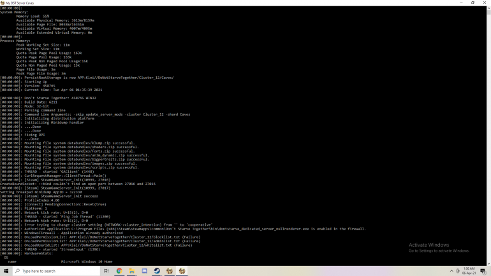Click the 'Command Line Arguments: -skip_update_server_mods' line
Image resolution: width=491 pixels, height=276 pixels.
(95, 114)
